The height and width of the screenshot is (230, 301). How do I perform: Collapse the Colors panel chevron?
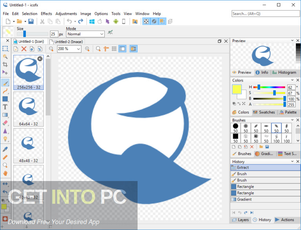click(292, 80)
